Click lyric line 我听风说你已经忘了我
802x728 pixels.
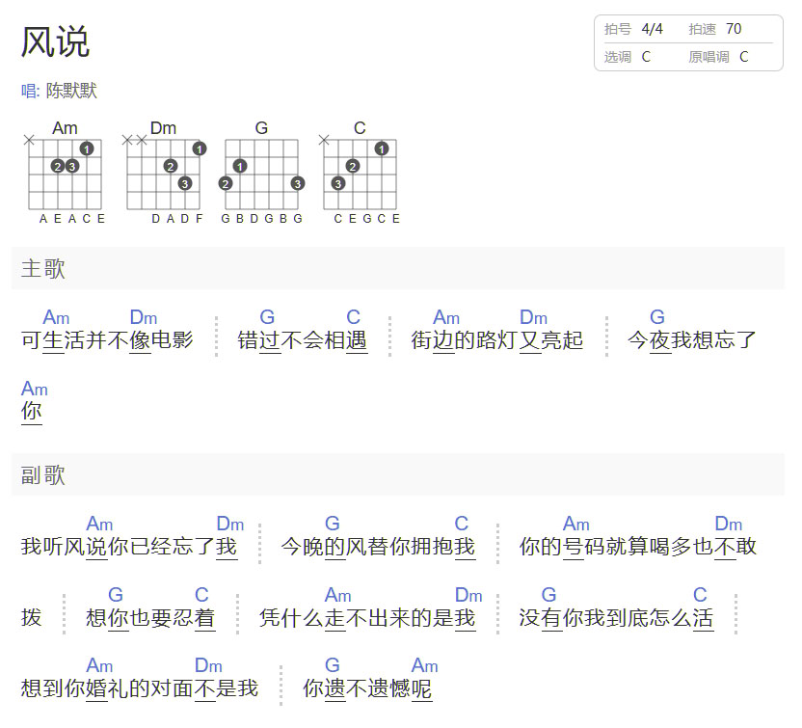(x=129, y=547)
